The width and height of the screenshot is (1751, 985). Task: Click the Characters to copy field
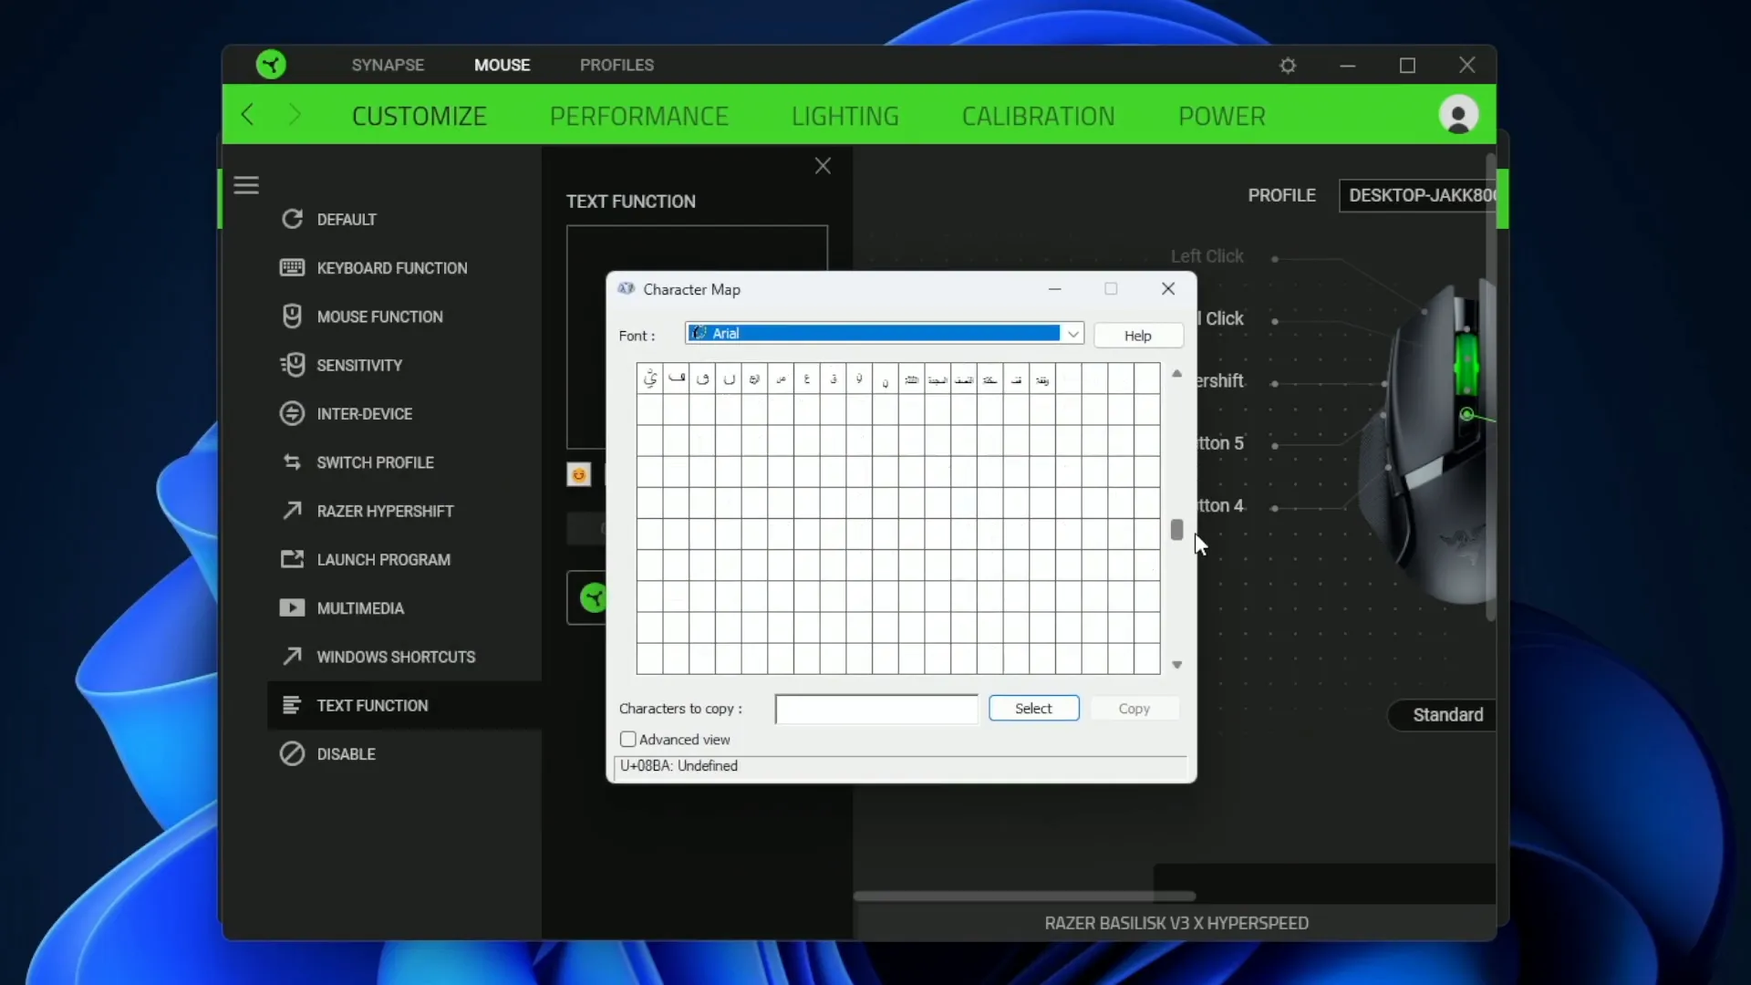click(x=876, y=709)
